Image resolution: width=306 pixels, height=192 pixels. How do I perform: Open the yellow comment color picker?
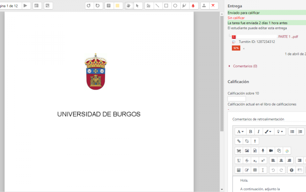(x=118, y=5)
